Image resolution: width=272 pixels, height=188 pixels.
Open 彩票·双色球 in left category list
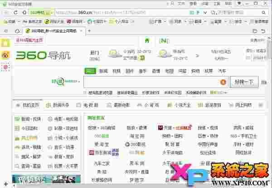click(x=63, y=128)
